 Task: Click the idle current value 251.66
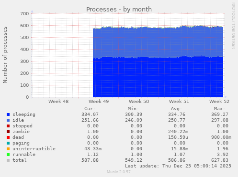(90, 120)
